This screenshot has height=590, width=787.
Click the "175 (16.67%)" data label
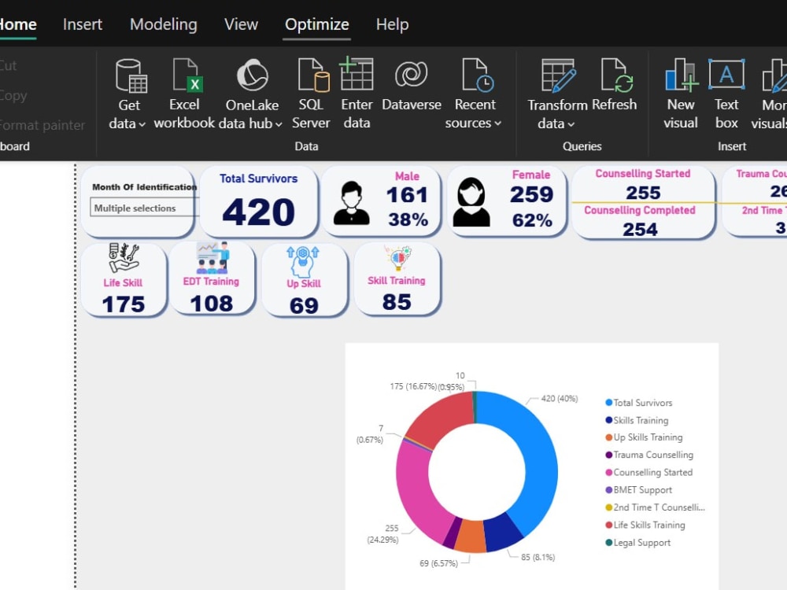(413, 386)
